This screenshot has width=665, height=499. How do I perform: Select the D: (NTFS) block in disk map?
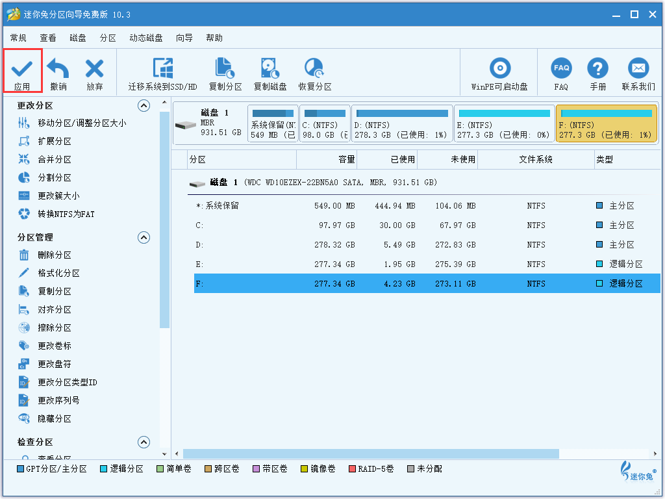point(401,123)
